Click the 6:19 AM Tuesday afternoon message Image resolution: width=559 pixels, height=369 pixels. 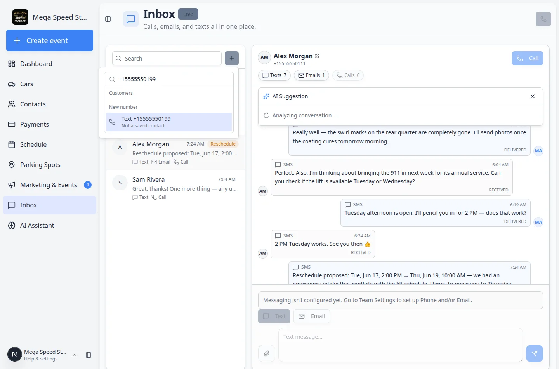pyautogui.click(x=436, y=213)
